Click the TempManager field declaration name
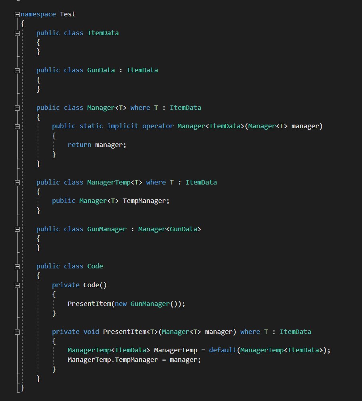 [145, 201]
